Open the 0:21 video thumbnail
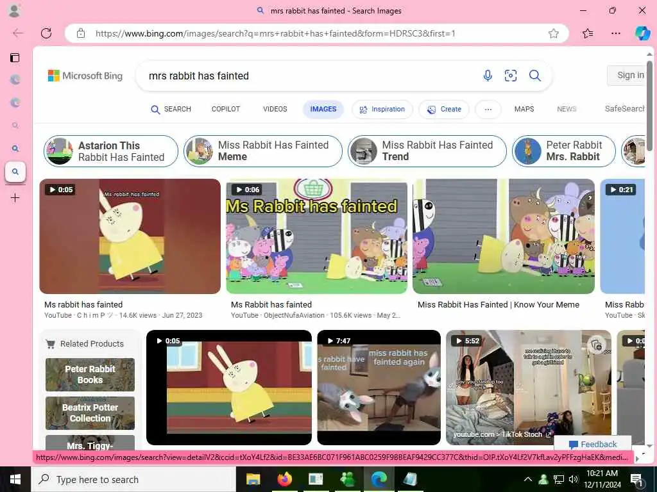The height and width of the screenshot is (492, 657). click(x=622, y=236)
